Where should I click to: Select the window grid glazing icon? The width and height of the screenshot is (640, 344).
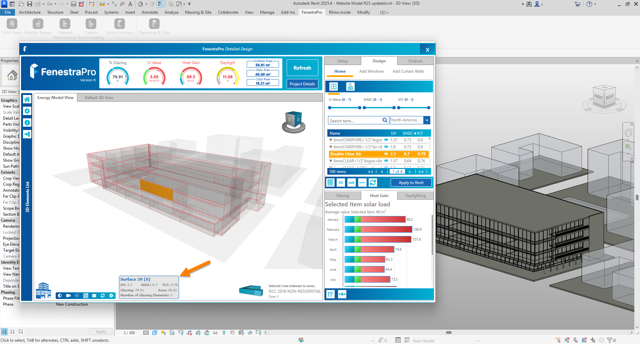coord(334,87)
